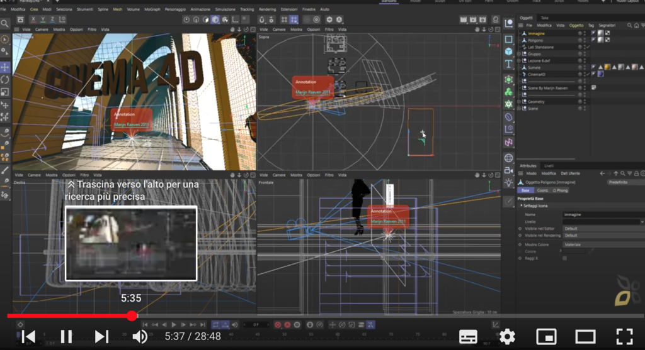This screenshot has height=350, width=645.
Task: Open the Spline menu
Action: pos(103,9)
